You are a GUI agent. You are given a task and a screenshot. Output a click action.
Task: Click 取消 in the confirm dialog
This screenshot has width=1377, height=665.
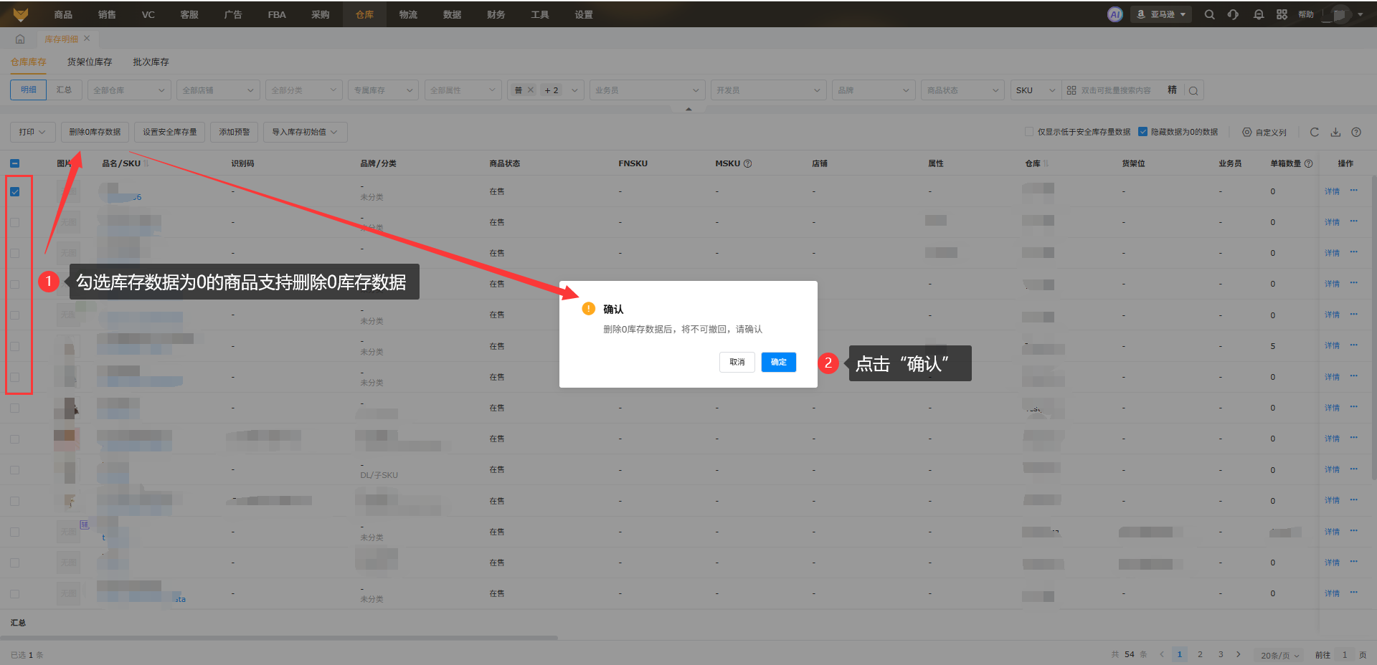[x=737, y=362]
